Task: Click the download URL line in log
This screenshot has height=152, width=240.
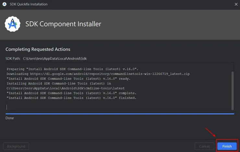Action: (x=98, y=74)
